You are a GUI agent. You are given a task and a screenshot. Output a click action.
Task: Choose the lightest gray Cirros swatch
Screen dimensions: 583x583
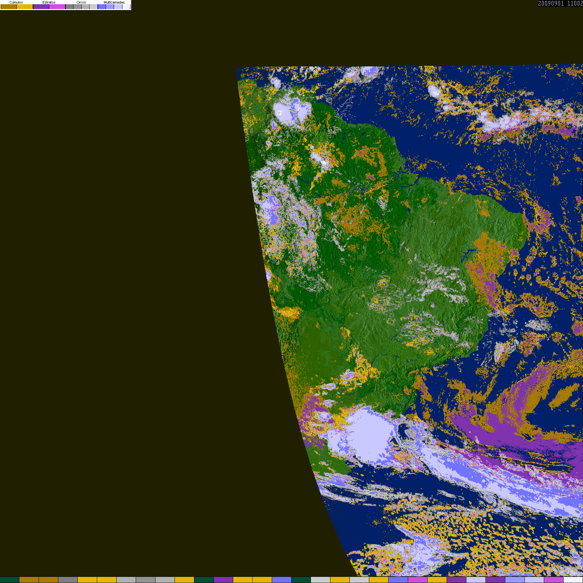pyautogui.click(x=94, y=6)
